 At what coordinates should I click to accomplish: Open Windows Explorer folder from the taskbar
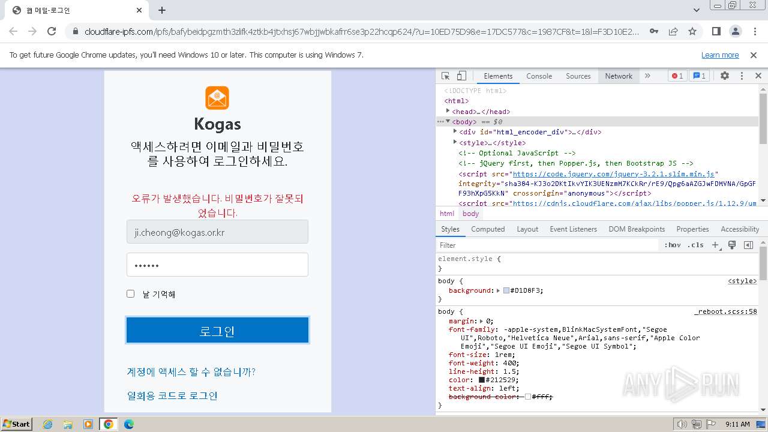68,424
